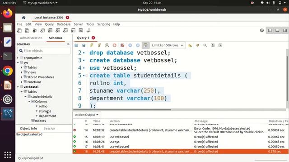Open the Server menu
The image size is (289, 162).
(78, 24)
